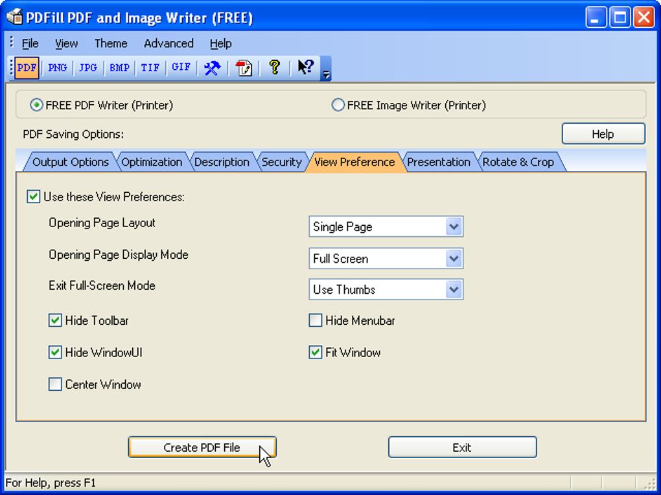Select the GIF format toolbar icon
The width and height of the screenshot is (661, 495).
point(181,68)
